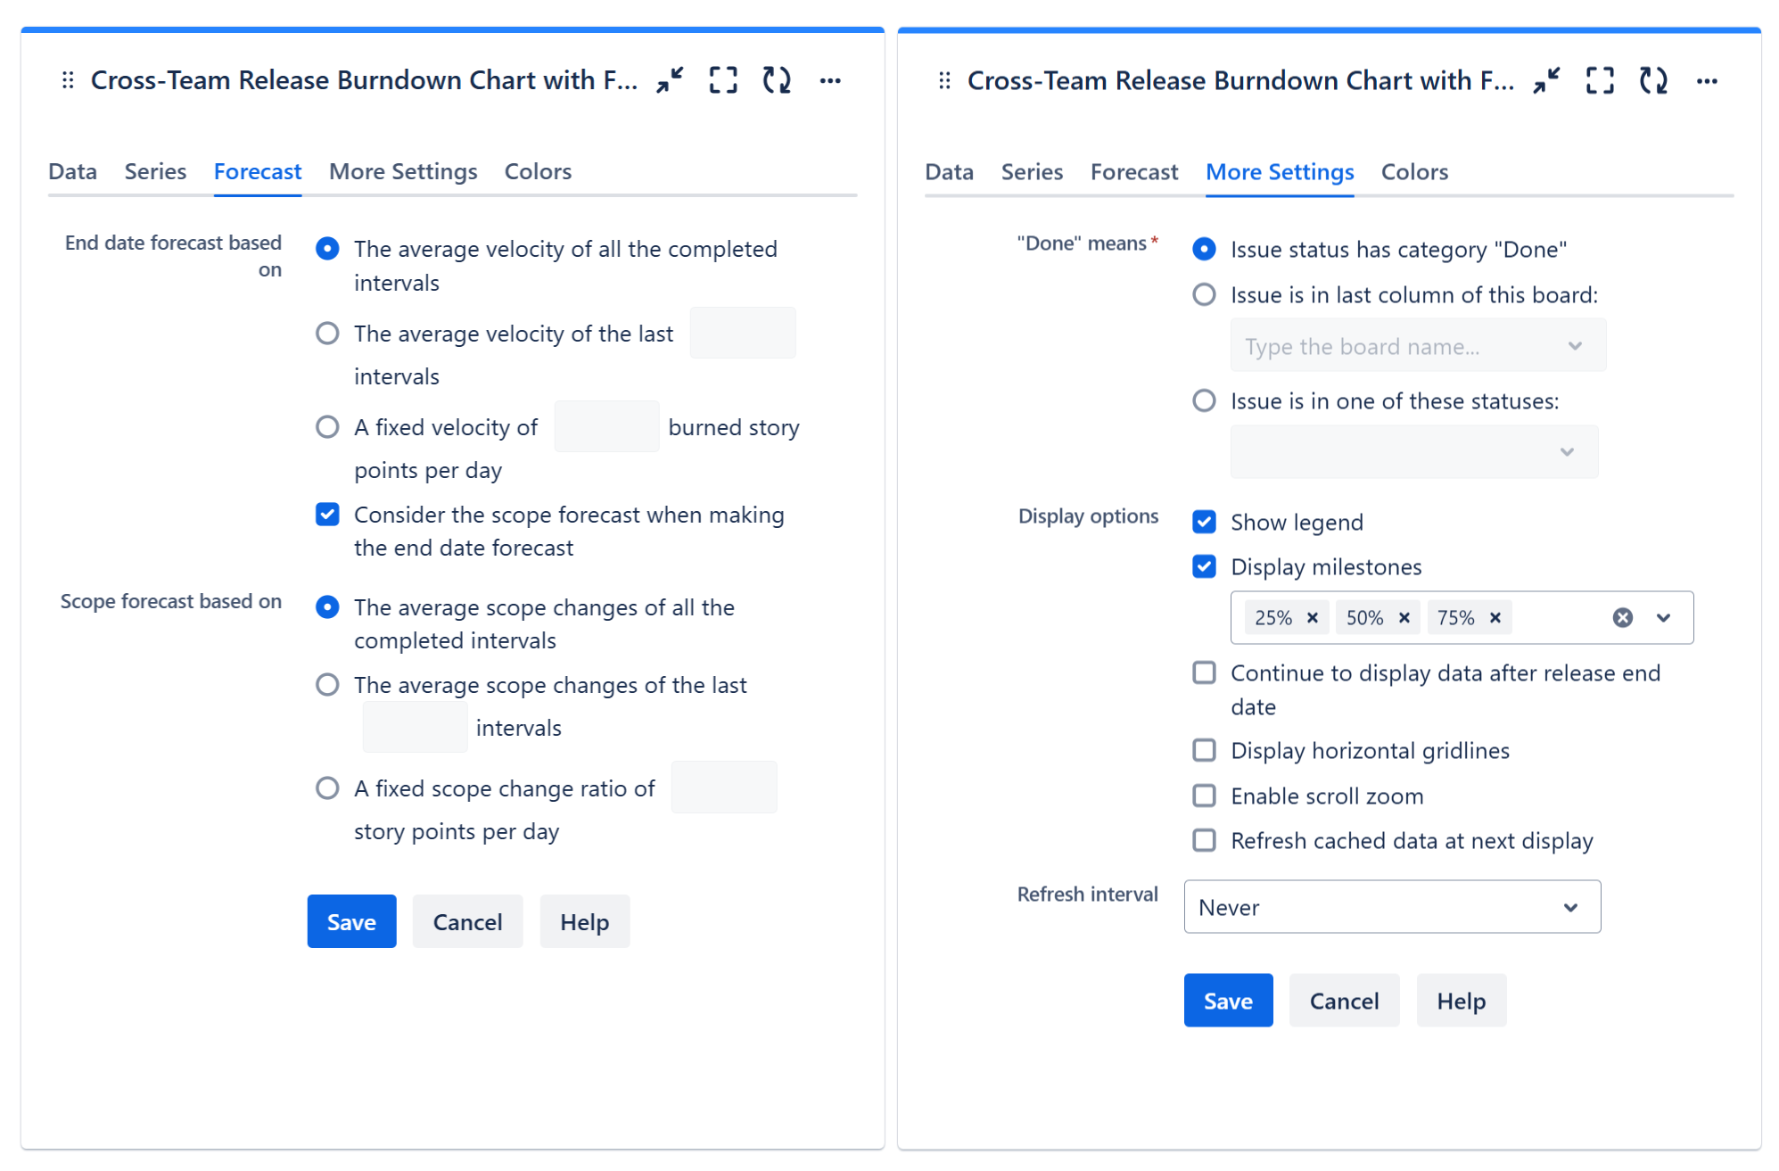Grab the drag handle of the left gadget
Screen dimensions: 1779x1171
67,79
